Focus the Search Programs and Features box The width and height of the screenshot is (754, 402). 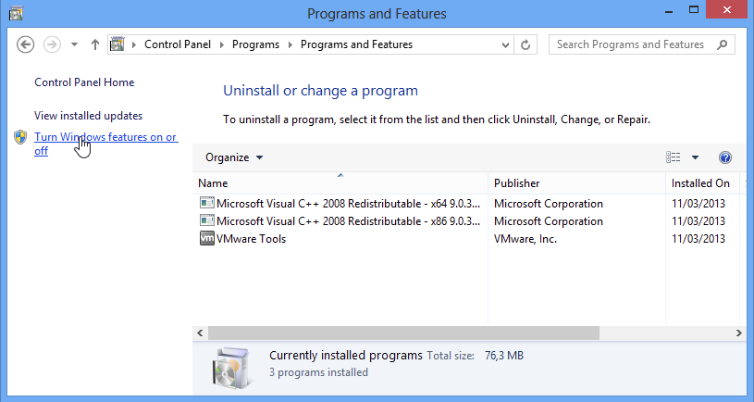pos(641,44)
